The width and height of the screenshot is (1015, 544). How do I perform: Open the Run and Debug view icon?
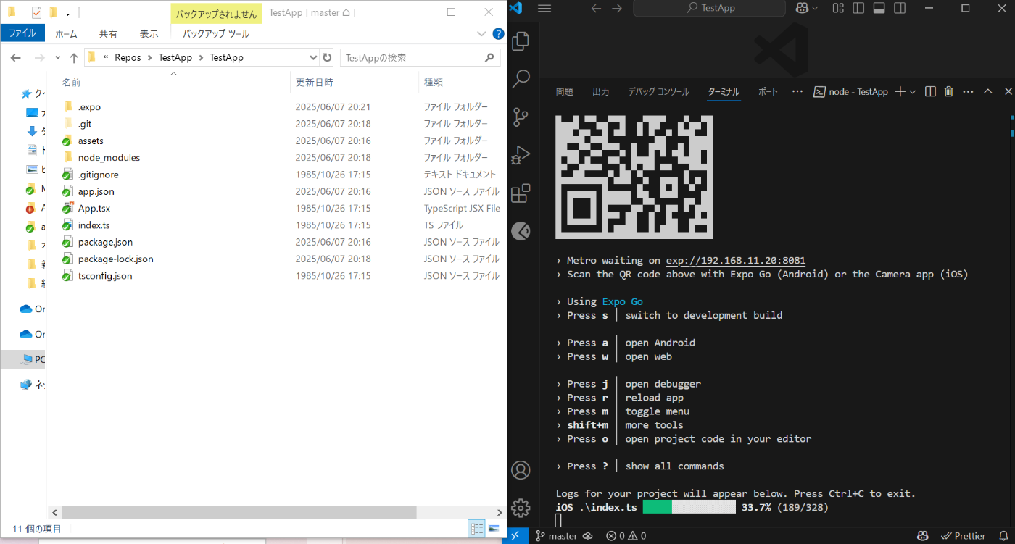[521, 155]
